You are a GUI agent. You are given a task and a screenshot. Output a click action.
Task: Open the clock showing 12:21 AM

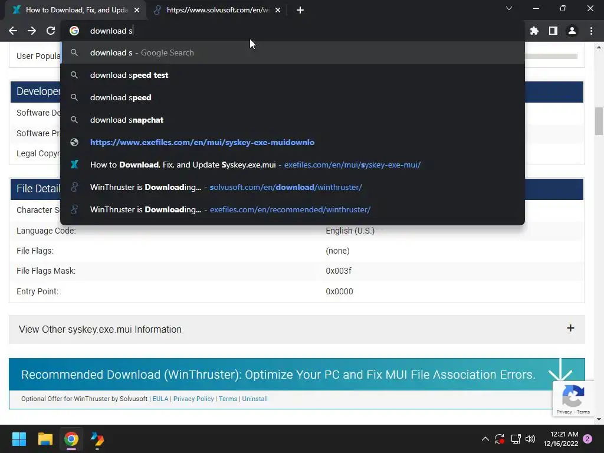pos(561,439)
